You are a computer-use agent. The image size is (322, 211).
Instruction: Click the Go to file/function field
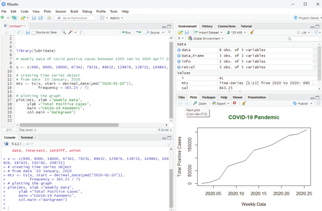[x=75, y=18]
